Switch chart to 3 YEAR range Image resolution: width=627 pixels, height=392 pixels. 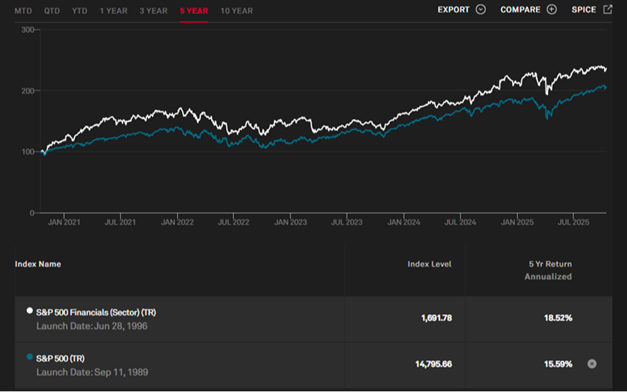coord(153,11)
